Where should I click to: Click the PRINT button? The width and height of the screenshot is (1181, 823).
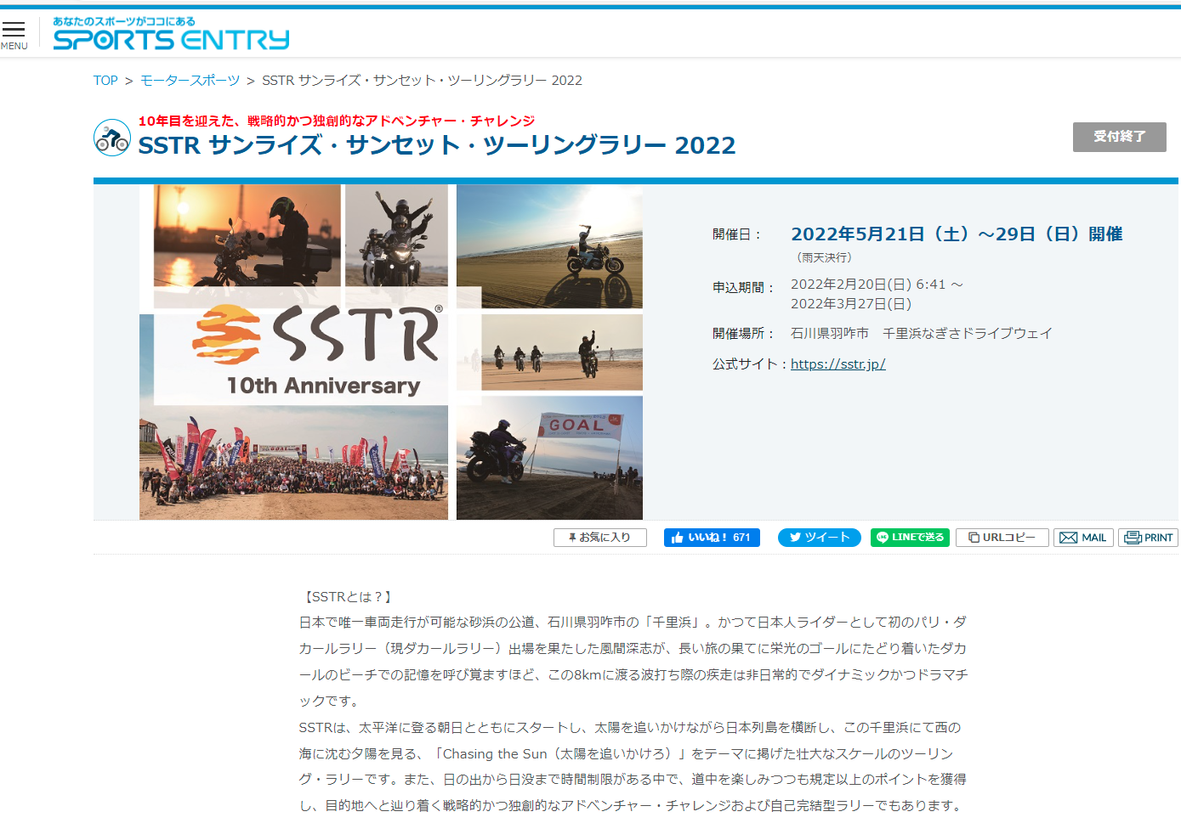click(1148, 538)
